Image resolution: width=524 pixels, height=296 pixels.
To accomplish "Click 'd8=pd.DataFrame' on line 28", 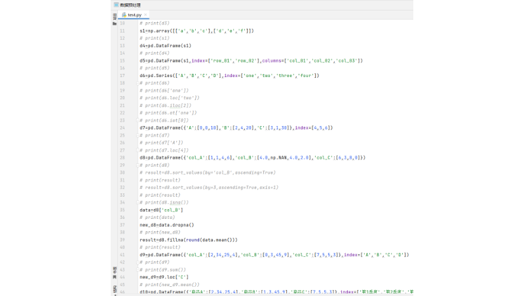I will pos(160,157).
